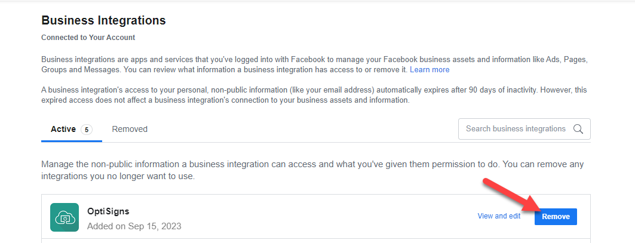This screenshot has width=635, height=243.
Task: Click the paragraph about 90 days of inactivity
Action: tap(314, 95)
